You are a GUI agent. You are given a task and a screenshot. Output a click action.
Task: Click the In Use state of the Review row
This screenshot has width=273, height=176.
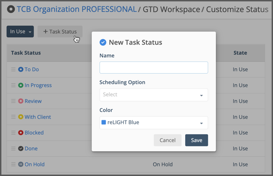(x=240, y=101)
